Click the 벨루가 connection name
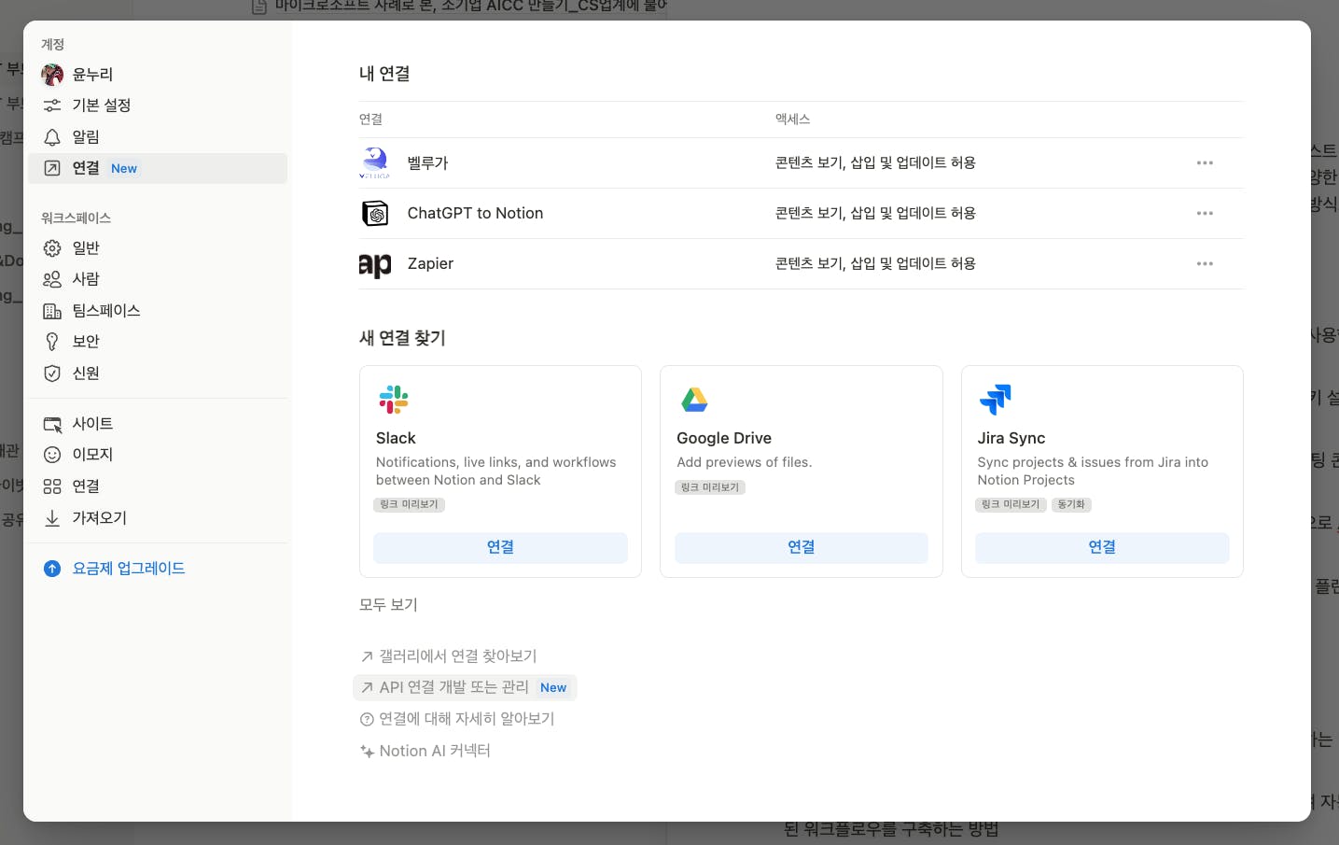Image resolution: width=1339 pixels, height=845 pixels. tap(427, 162)
